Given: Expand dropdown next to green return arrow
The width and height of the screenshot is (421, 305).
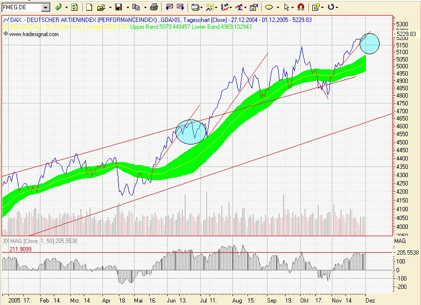Looking at the screenshot, I should [66, 7].
